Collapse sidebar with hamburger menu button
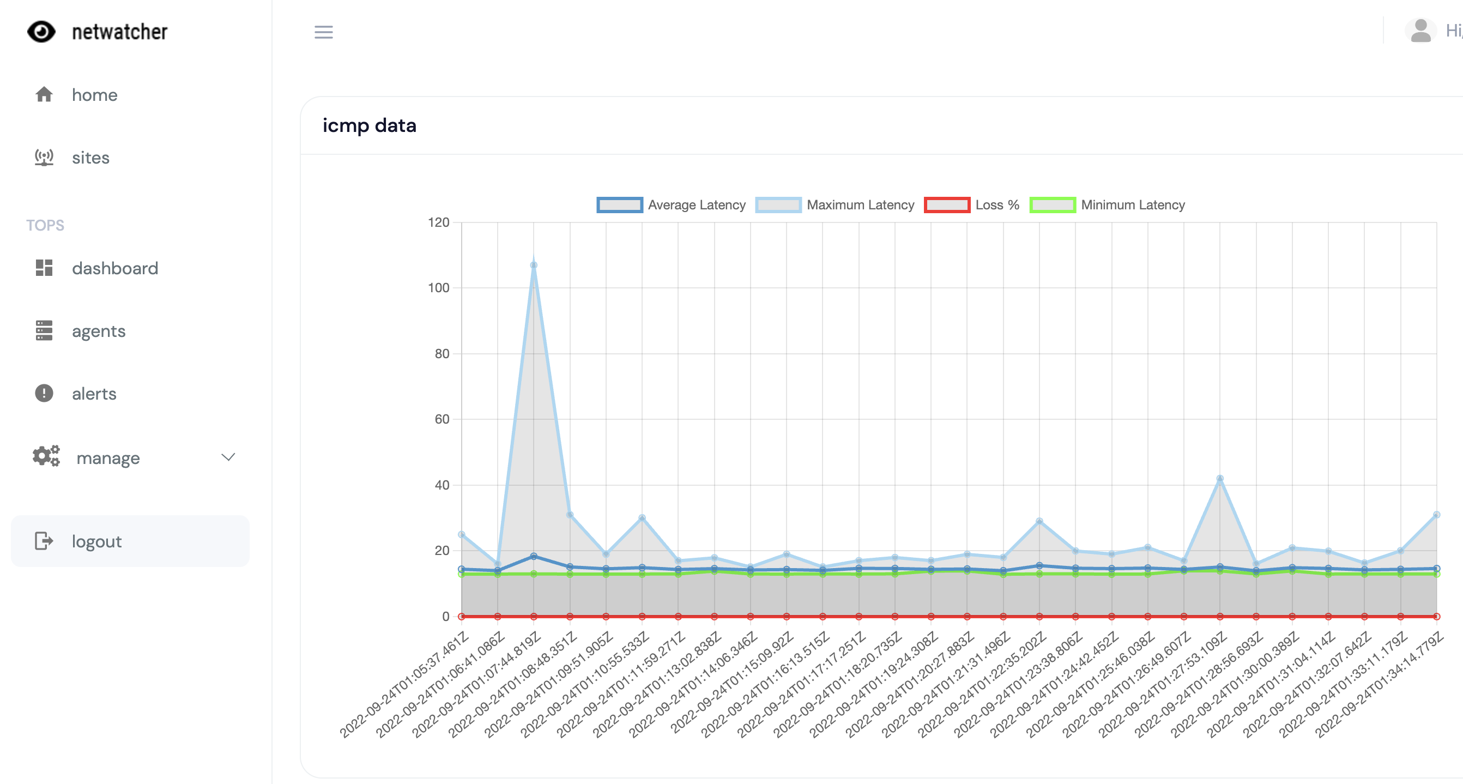 pyautogui.click(x=324, y=32)
